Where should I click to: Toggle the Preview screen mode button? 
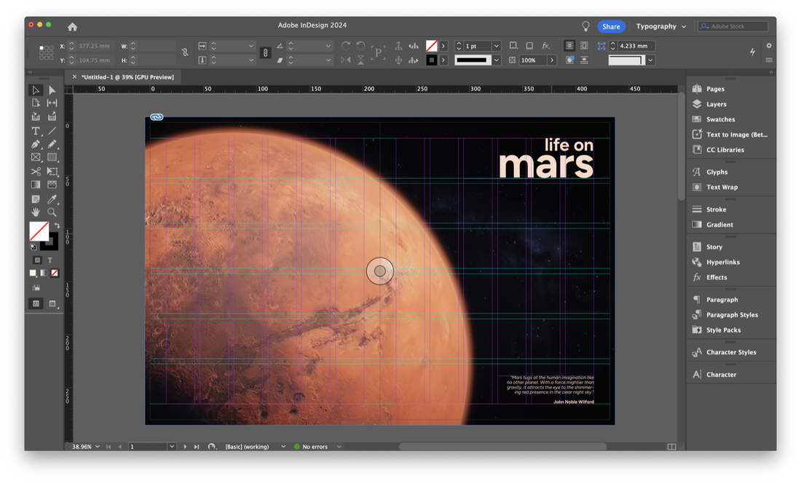[52, 304]
